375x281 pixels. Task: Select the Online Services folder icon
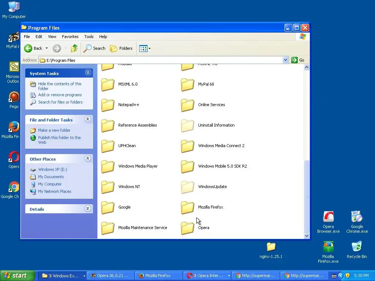click(187, 105)
